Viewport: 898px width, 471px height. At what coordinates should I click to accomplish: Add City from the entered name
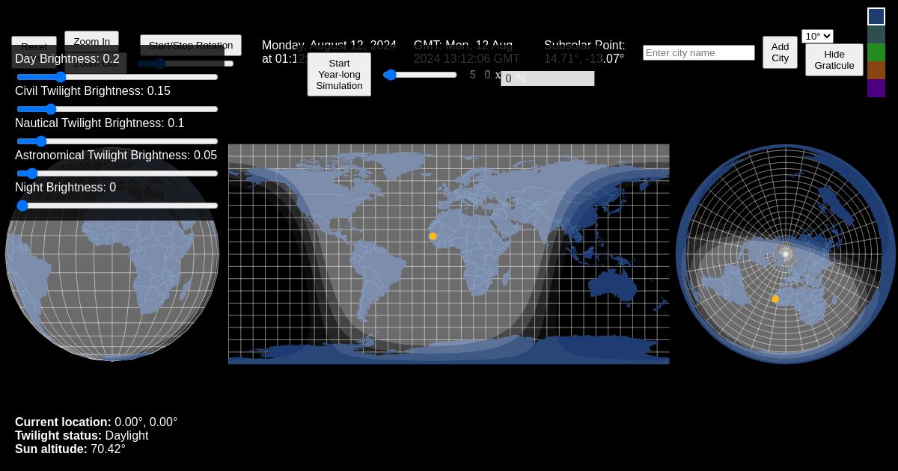(780, 52)
